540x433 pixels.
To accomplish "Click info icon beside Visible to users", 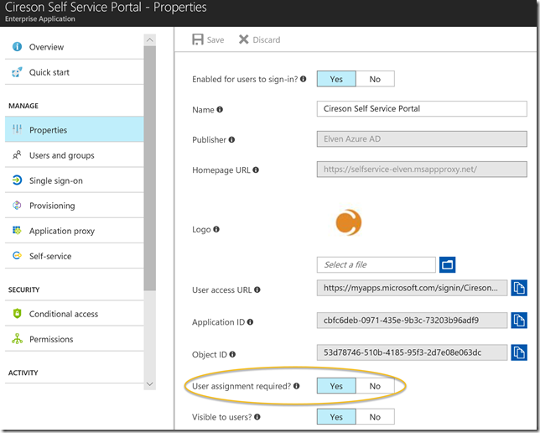I will (257, 417).
